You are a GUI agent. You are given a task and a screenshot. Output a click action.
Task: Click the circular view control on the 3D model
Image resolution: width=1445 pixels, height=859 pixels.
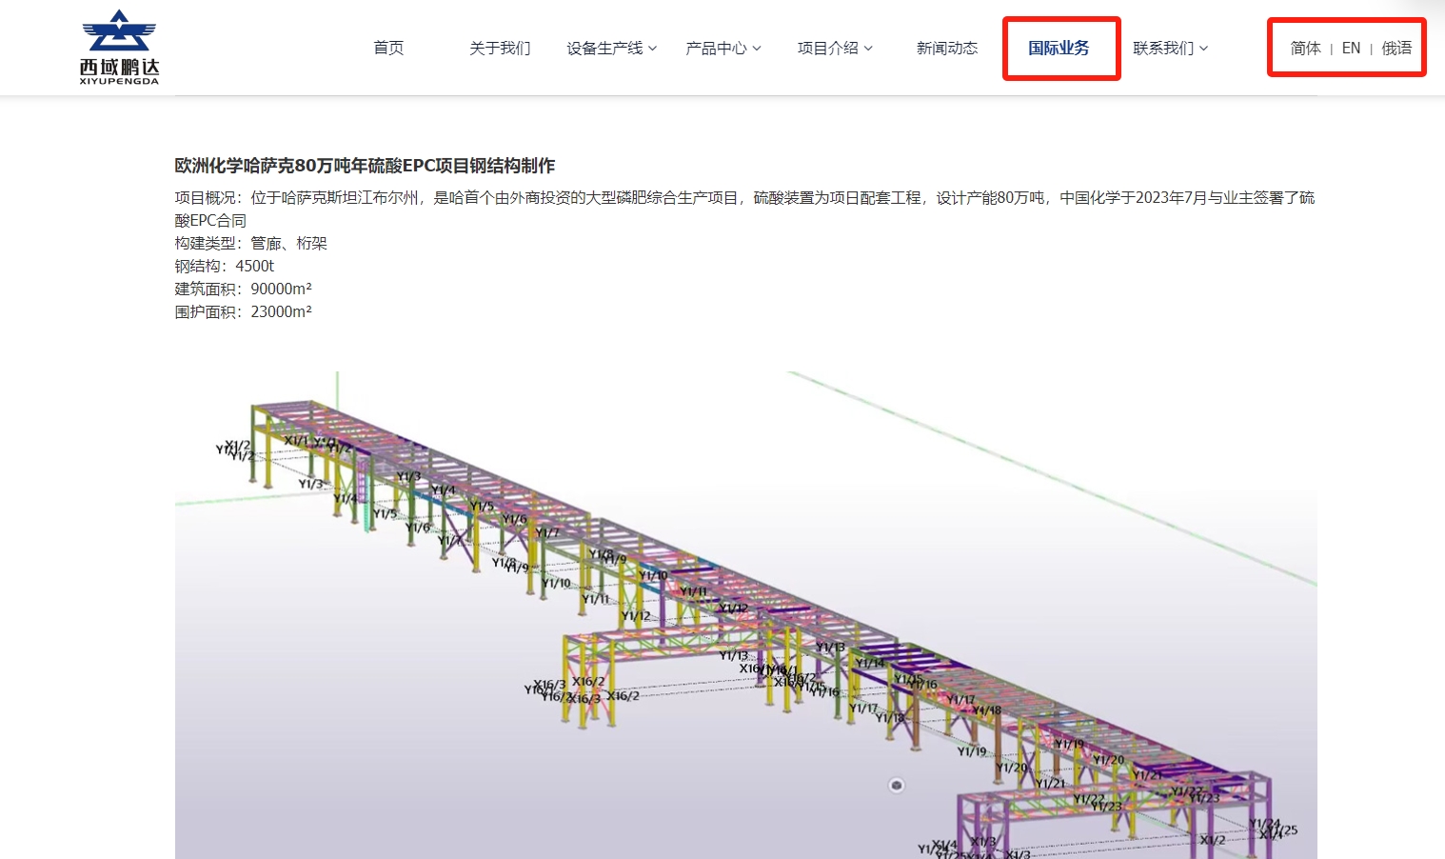point(895,785)
